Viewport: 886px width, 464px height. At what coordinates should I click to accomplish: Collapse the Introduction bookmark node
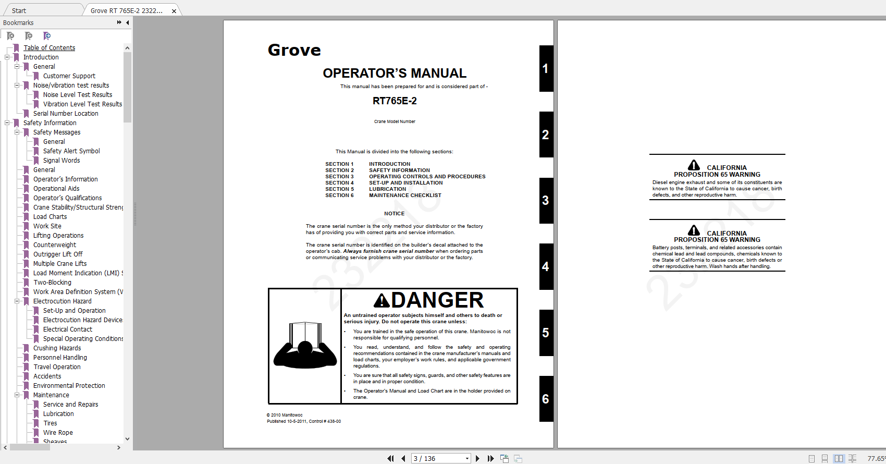coord(7,57)
